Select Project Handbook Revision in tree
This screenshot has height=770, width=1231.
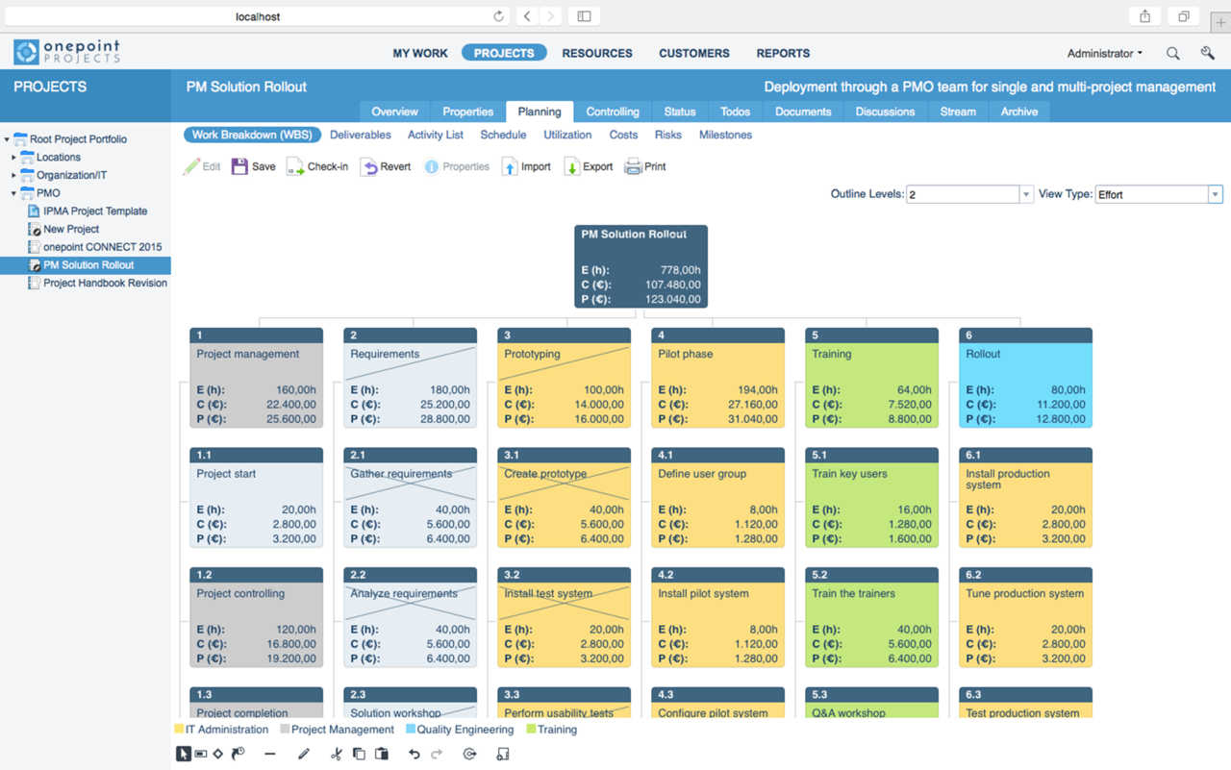point(105,284)
